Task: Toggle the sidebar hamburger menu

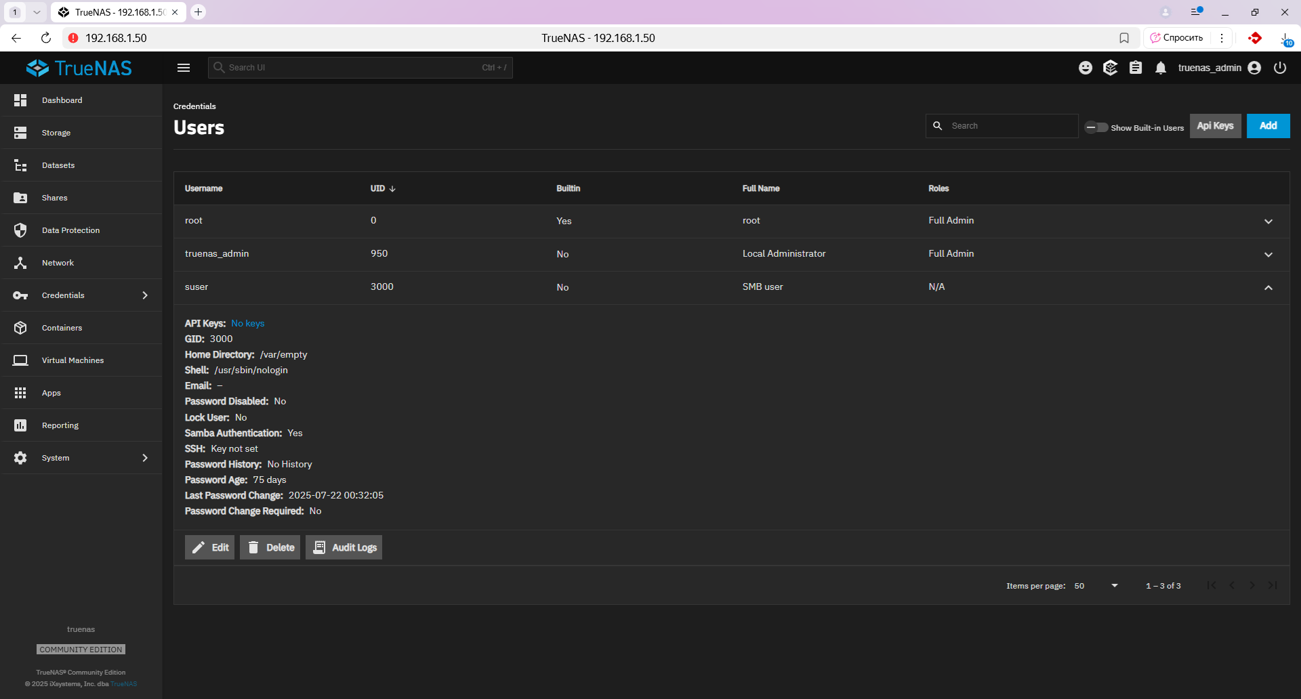Action: [184, 68]
